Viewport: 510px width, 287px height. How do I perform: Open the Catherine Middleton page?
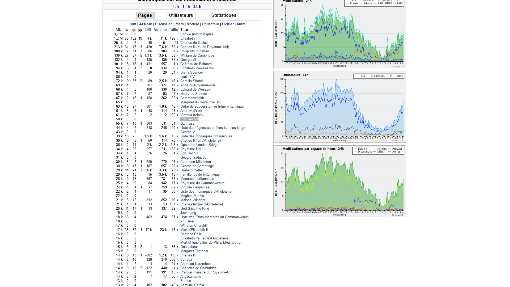[x=195, y=162]
